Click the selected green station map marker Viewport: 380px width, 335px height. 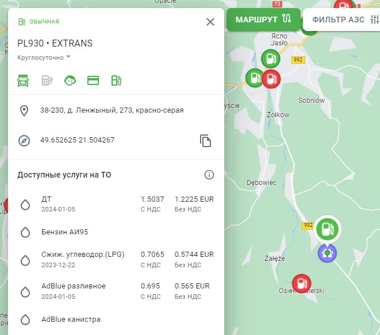point(328,229)
